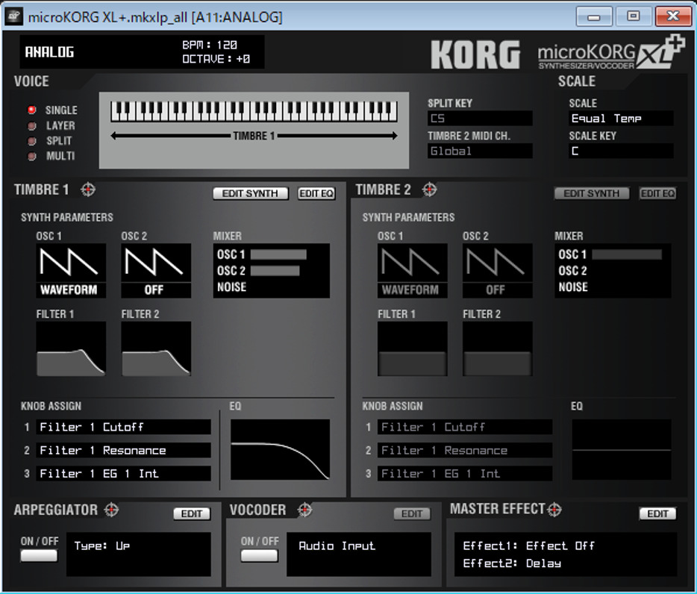Viewport: 697px width, 594px height.
Task: Open Timbre 1 Filter 2 curve graphic
Action: 156,349
